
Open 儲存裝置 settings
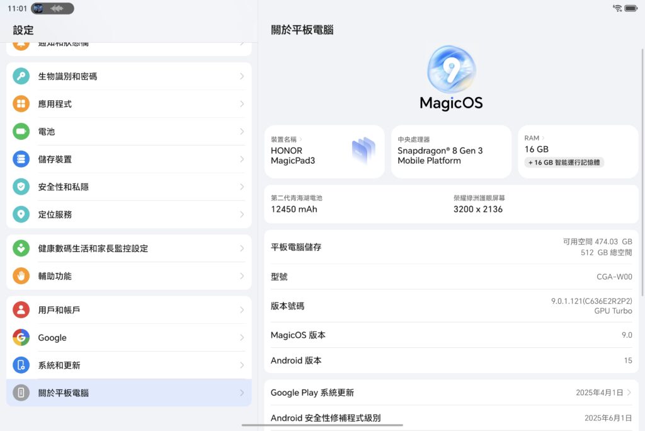(x=128, y=159)
